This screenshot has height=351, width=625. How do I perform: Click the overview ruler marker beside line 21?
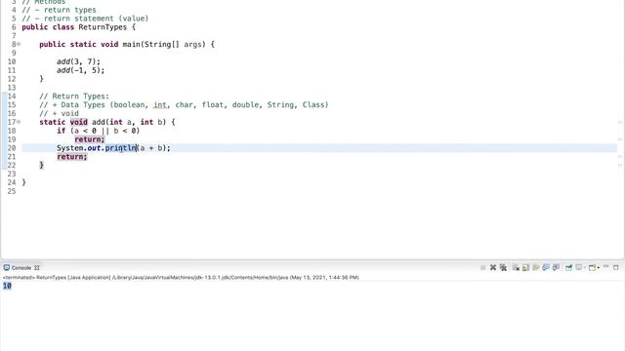(x=620, y=156)
